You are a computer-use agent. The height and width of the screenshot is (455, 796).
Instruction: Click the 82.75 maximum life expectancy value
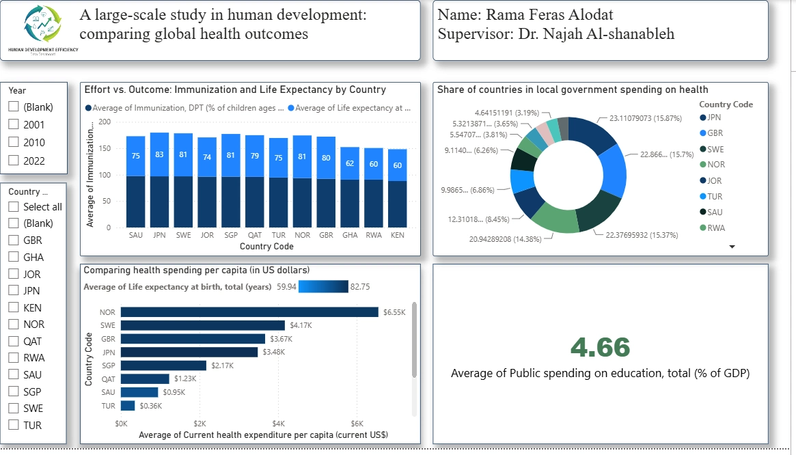click(x=360, y=287)
